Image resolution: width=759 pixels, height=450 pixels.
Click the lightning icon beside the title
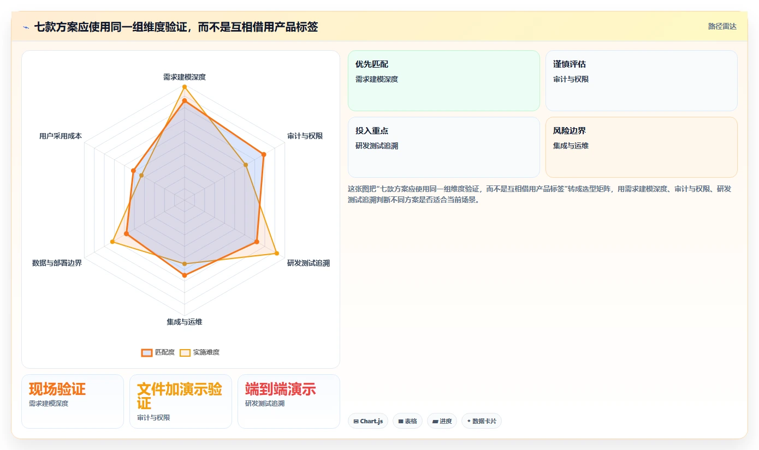(x=26, y=27)
